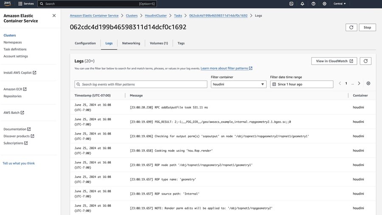Screen dimensions: 382x215
Task: Click the Message column header
Action: pos(136,96)
